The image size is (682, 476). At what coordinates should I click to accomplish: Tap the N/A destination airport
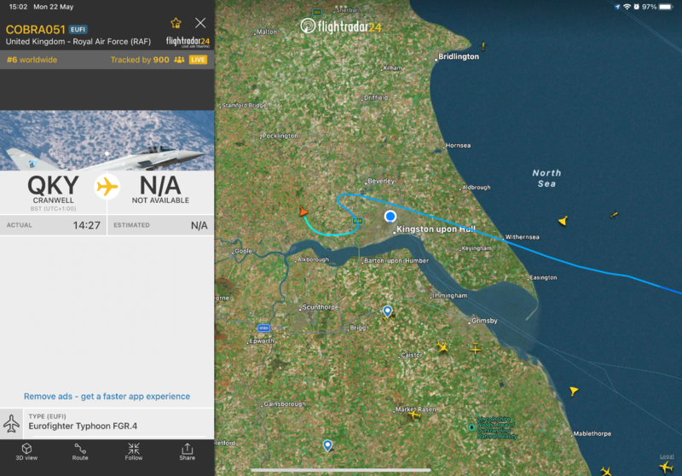[160, 189]
